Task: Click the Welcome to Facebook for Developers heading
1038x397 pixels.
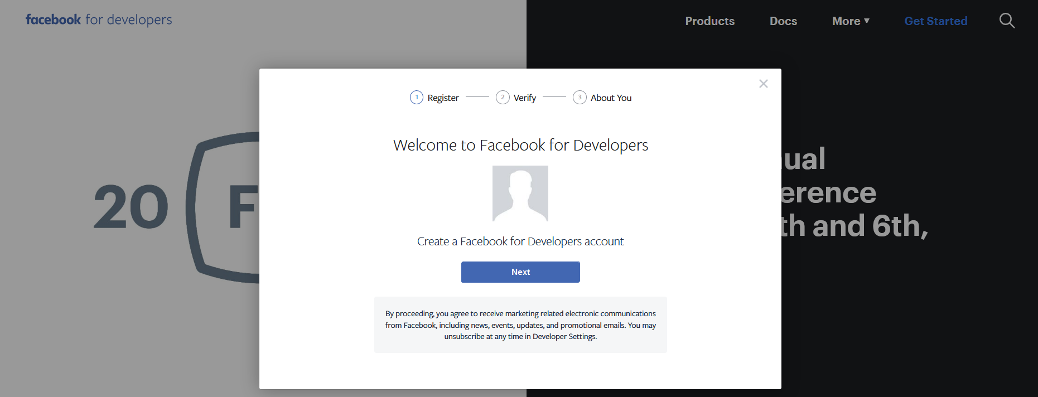Action: pos(520,146)
